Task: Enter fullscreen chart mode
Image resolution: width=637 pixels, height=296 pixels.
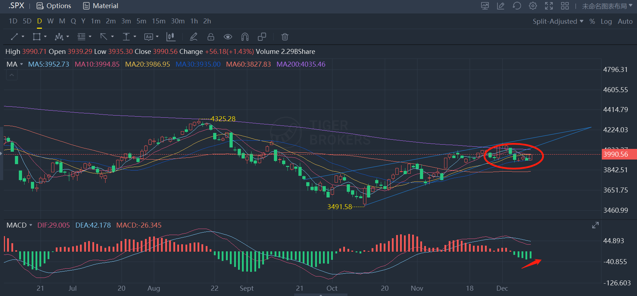Action: [x=549, y=6]
